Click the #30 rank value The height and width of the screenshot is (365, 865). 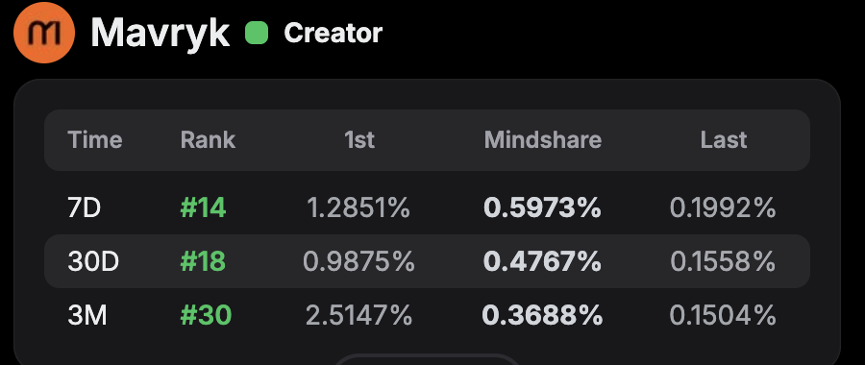pos(206,315)
